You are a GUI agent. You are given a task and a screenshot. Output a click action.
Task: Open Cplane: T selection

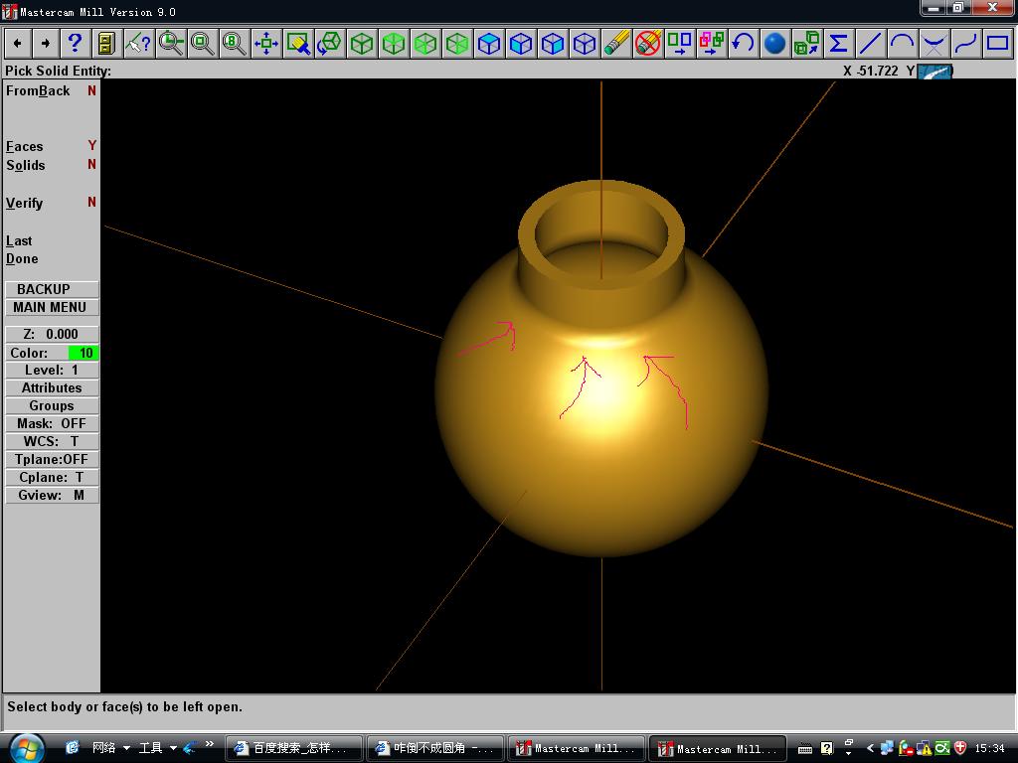pyautogui.click(x=52, y=477)
